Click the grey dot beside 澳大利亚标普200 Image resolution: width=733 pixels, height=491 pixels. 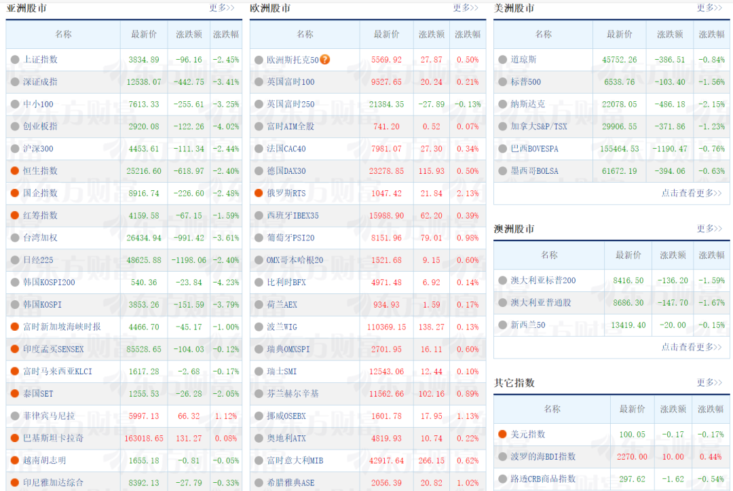click(x=502, y=280)
